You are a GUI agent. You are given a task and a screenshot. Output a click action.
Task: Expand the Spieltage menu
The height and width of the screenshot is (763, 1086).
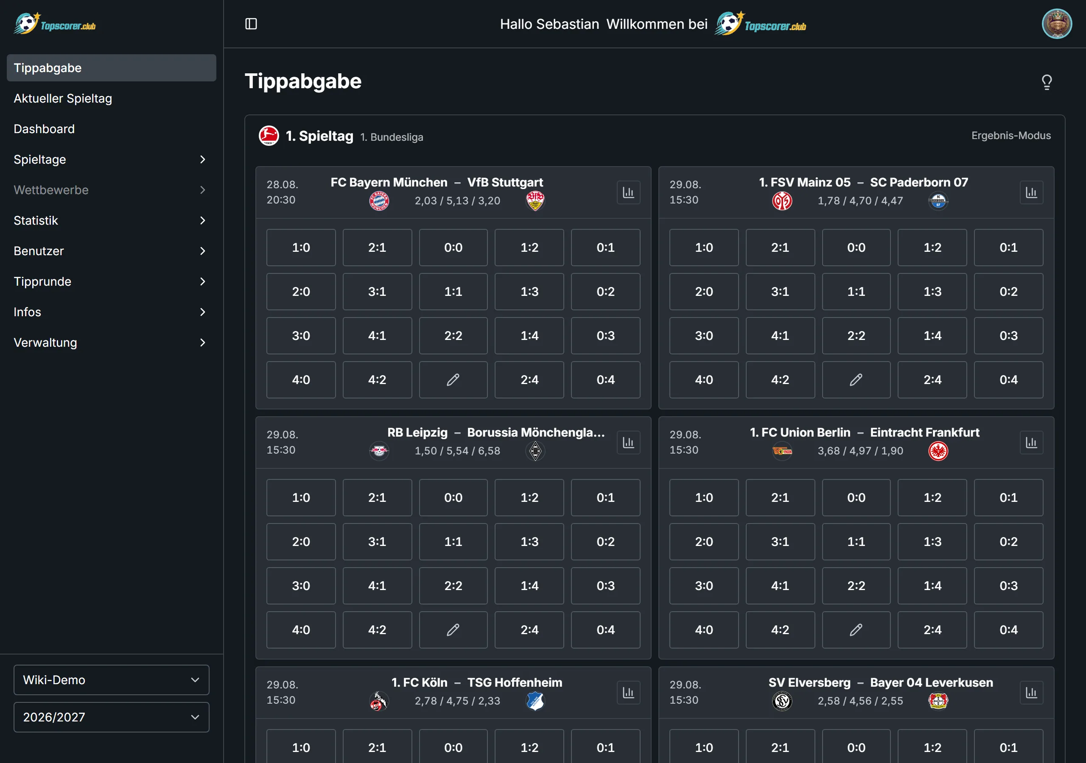tap(111, 159)
